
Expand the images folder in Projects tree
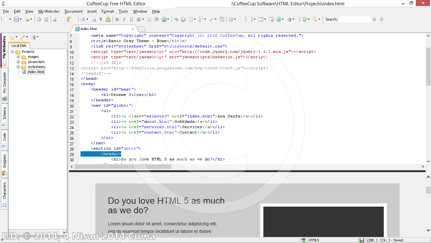pyautogui.click(x=19, y=57)
